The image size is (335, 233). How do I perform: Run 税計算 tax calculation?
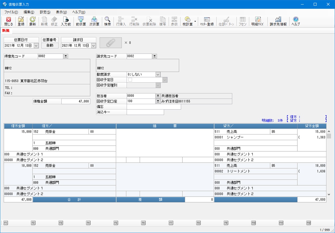point(187,21)
